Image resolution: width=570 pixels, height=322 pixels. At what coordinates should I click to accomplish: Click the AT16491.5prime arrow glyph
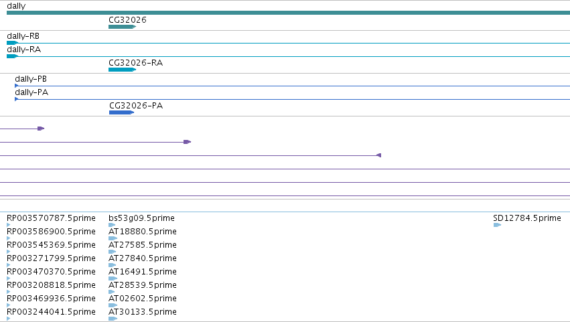pos(113,278)
